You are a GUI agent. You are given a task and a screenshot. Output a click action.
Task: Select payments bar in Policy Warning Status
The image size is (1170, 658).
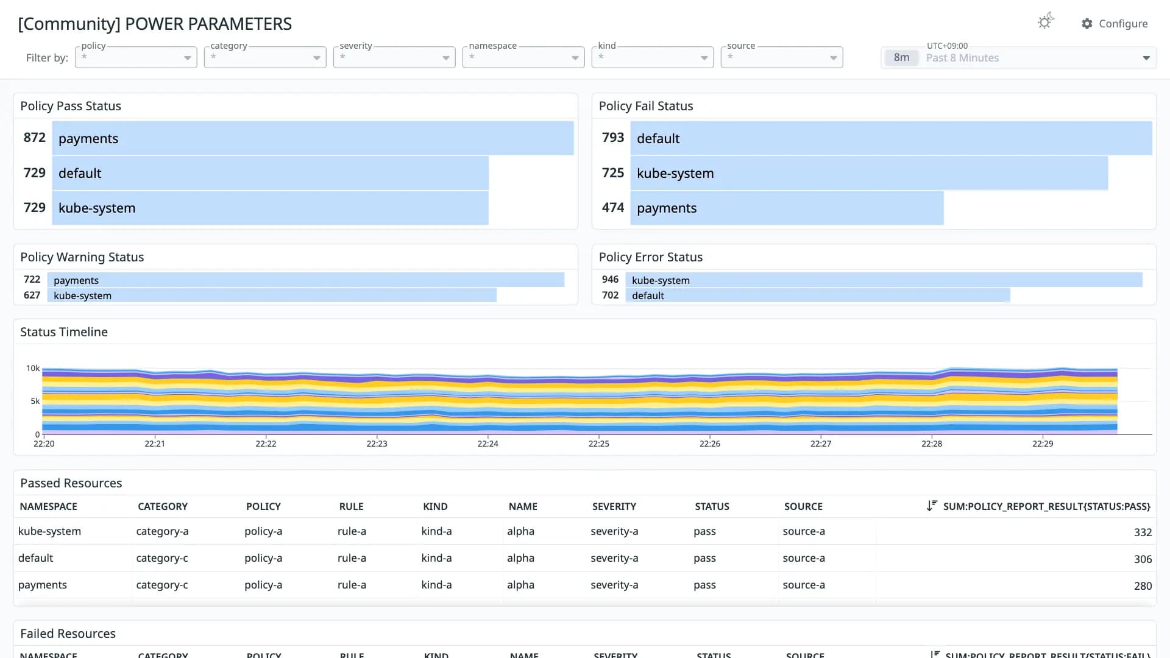305,280
